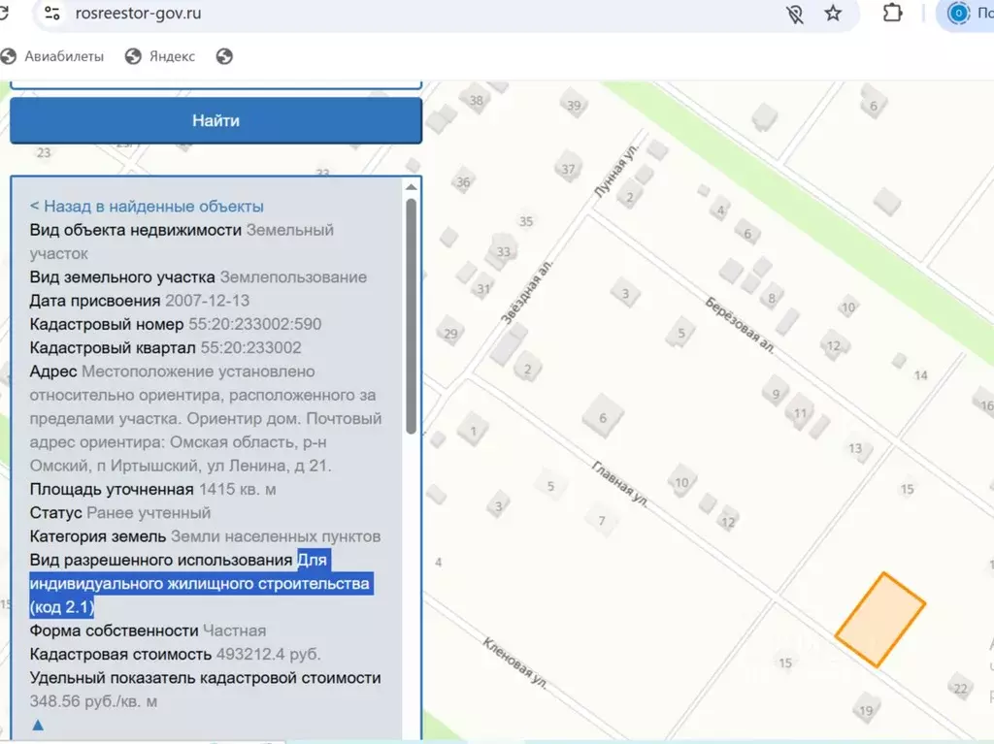Collapse details with the blue triangle arrow
994x744 pixels.
(38, 725)
